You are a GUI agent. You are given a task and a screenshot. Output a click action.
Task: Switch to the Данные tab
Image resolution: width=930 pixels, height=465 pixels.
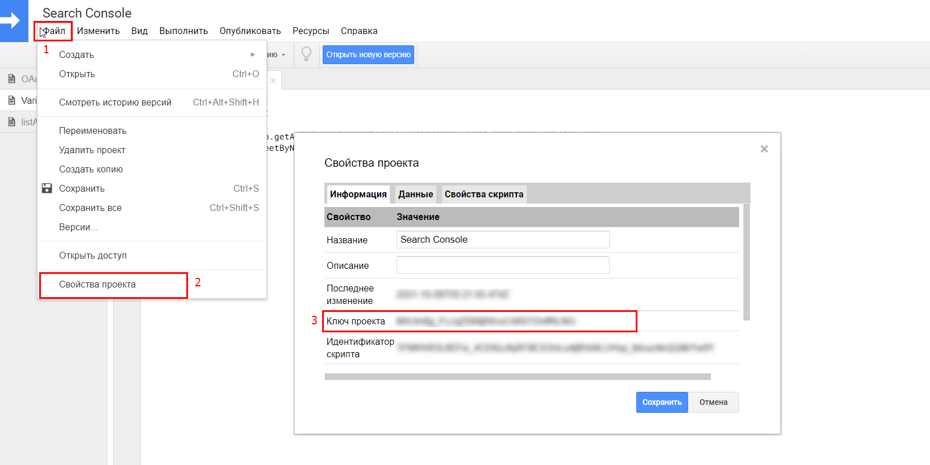pyautogui.click(x=415, y=194)
